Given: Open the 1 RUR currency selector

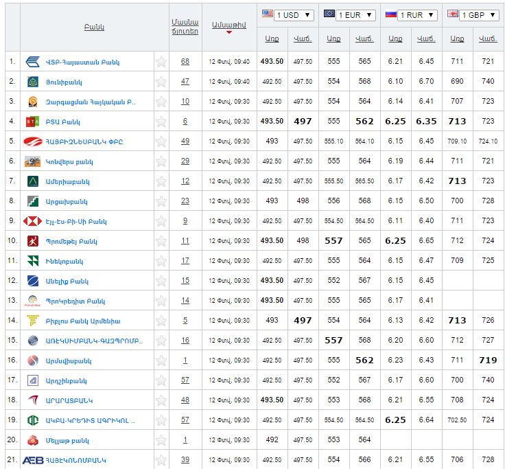Looking at the screenshot, I should tap(410, 15).
